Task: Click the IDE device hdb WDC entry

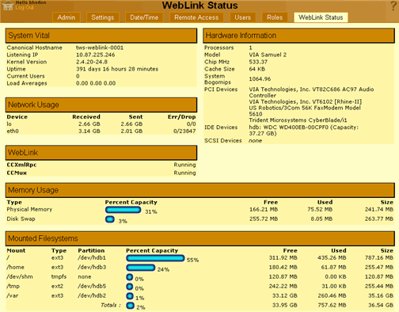Action: click(304, 131)
